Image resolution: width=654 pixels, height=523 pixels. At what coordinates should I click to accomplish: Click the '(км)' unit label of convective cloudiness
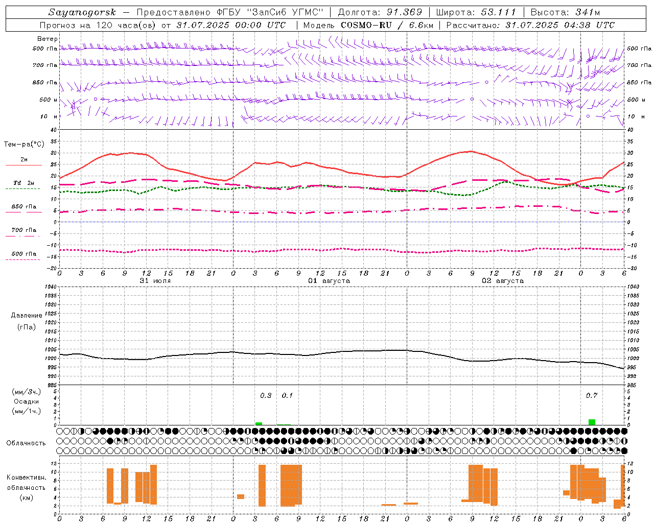pos(27,497)
